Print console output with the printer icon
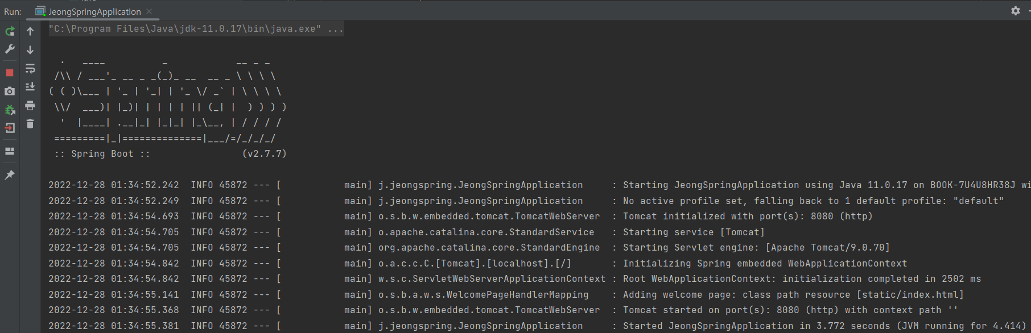 tap(30, 106)
